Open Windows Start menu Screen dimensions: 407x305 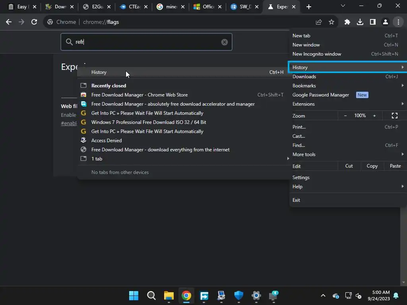[134, 295]
